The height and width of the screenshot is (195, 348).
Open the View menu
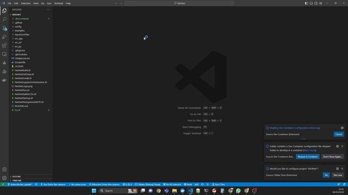[x=36, y=3]
